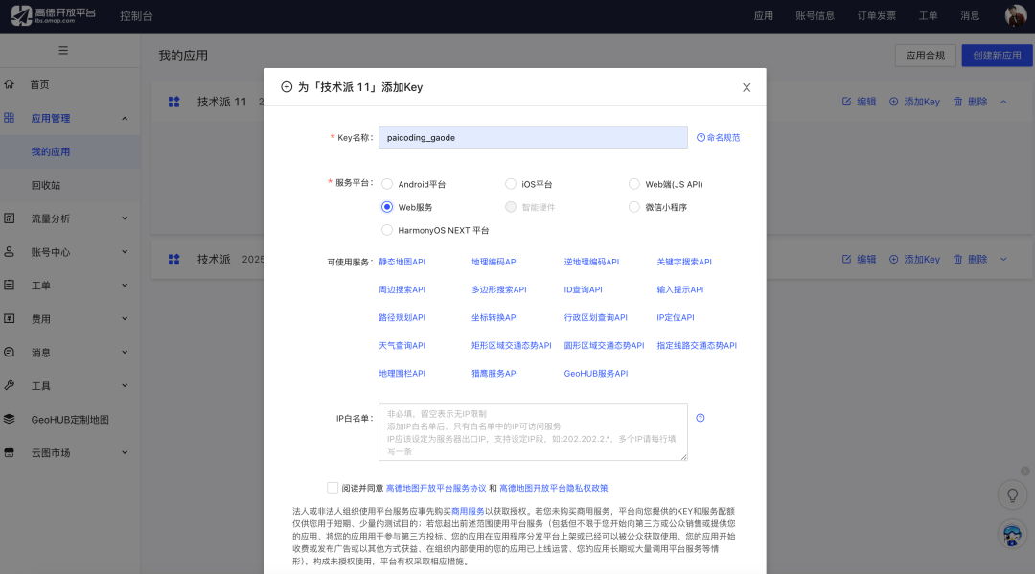This screenshot has width=1035, height=574.
Task: Click the 云图市场 store icon
Action: pyautogui.click(x=10, y=452)
